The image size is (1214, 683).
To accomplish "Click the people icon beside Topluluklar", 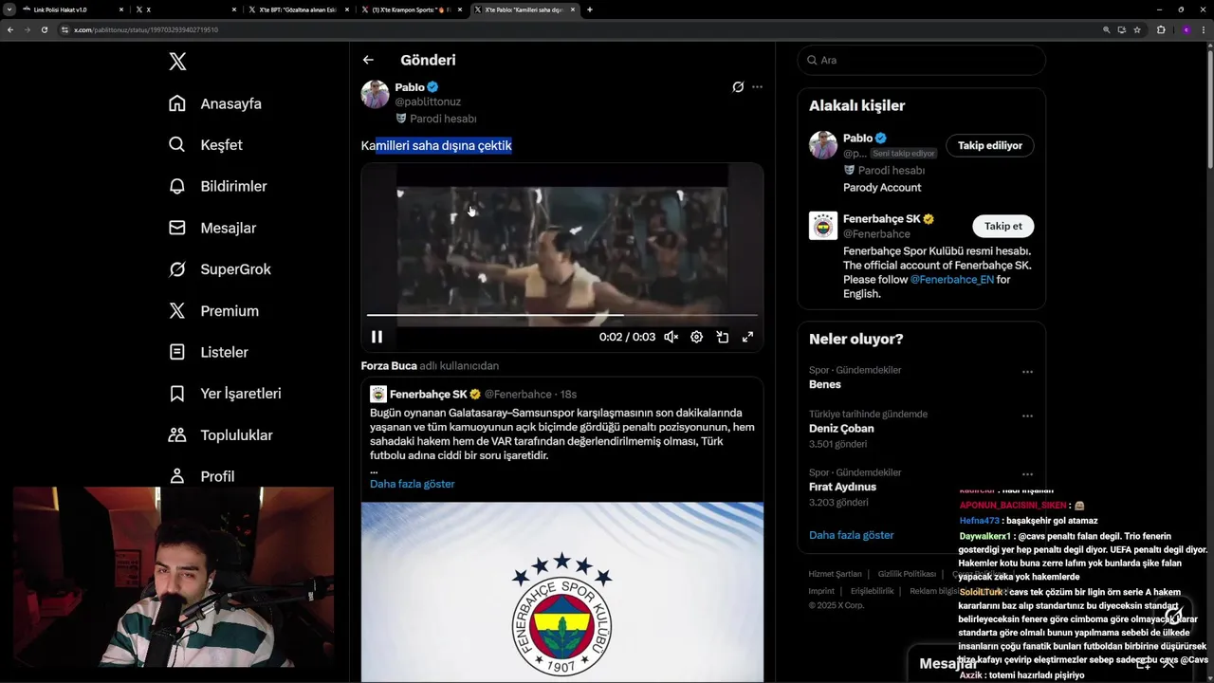I will [177, 435].
